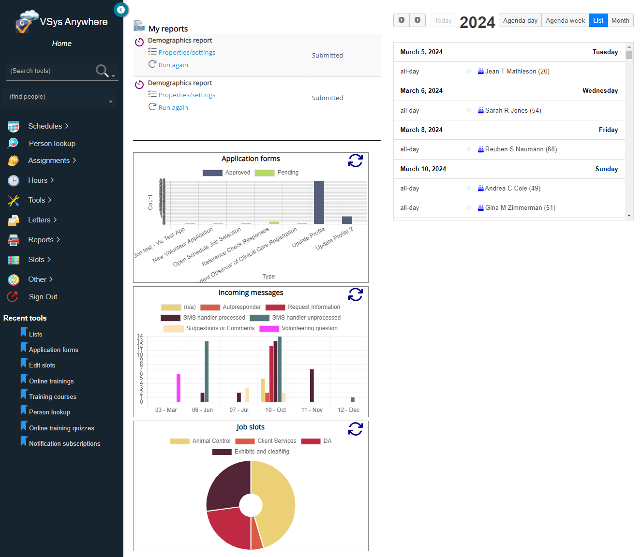Click the search tools magnifier icon
641x557 pixels.
[102, 71]
